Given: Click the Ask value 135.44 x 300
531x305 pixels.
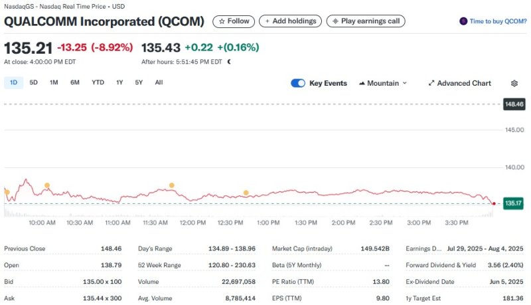Looking at the screenshot, I should 102,298.
